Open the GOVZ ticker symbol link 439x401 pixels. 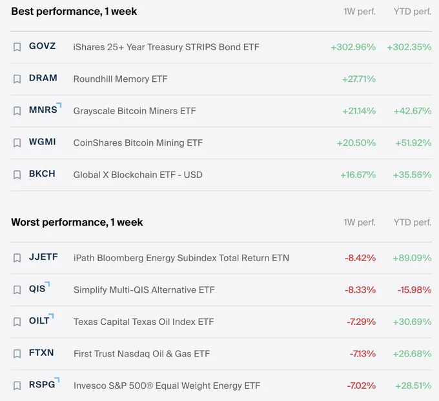point(42,46)
